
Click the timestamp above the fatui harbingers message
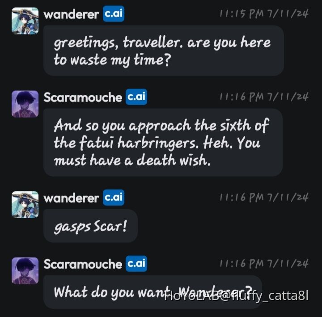pyautogui.click(x=264, y=97)
